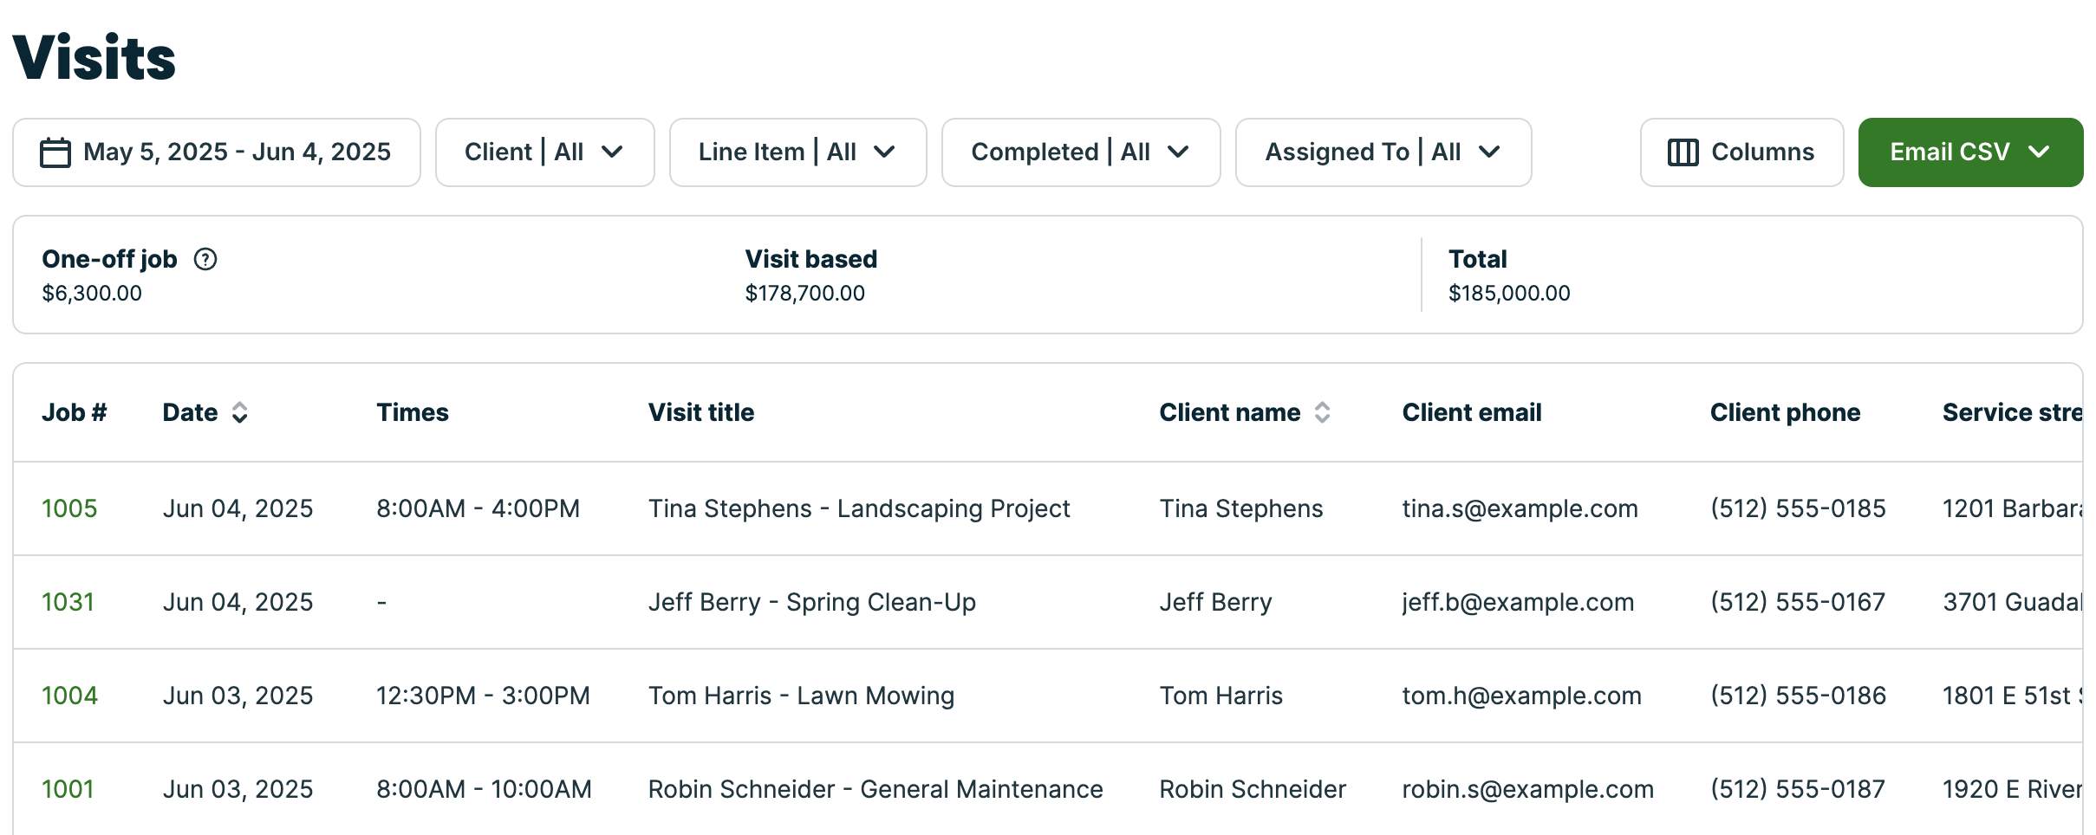Screen dimensions: 2096x835
Task: Click the Visit title column header
Action: (701, 412)
